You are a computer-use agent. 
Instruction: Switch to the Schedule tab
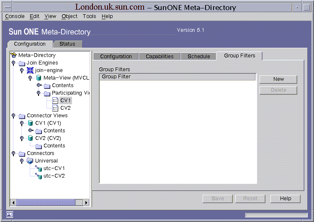click(198, 56)
